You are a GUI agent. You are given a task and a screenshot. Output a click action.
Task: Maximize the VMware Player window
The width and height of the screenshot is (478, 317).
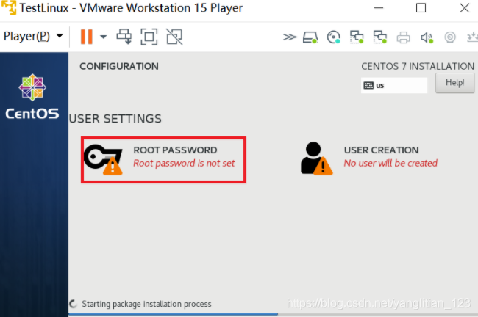(421, 8)
